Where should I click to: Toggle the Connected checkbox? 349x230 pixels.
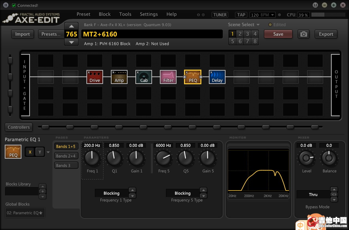(14, 5)
